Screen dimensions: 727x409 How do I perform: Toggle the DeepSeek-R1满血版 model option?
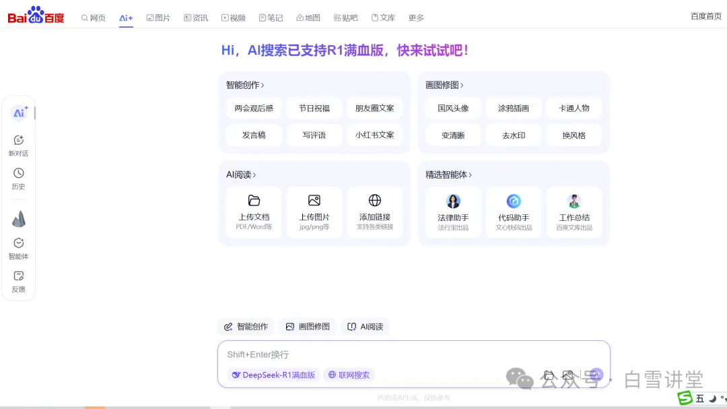273,375
